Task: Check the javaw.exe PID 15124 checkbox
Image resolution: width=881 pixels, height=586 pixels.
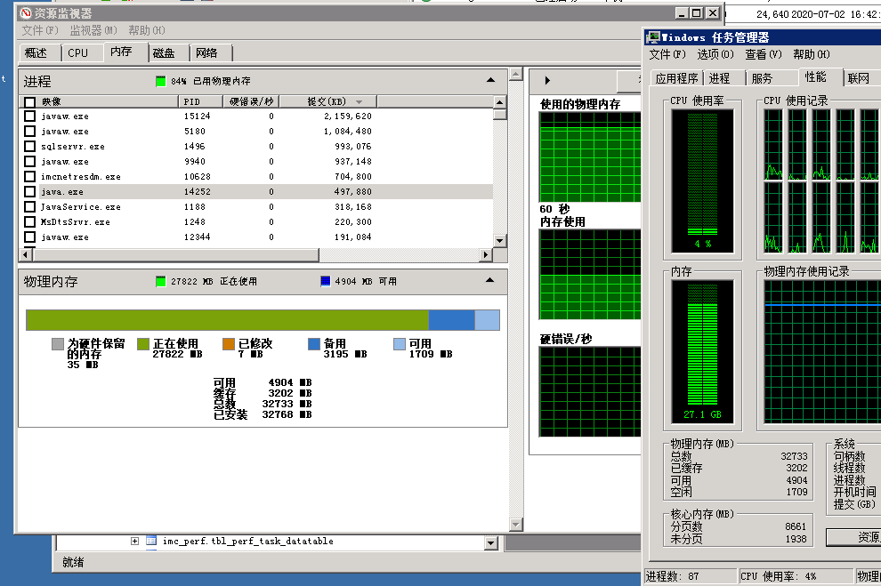Action: [x=29, y=116]
